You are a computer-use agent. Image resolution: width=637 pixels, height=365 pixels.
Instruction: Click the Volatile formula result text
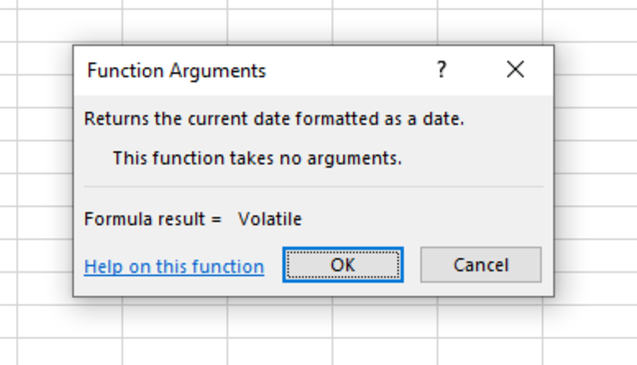pyautogui.click(x=272, y=218)
